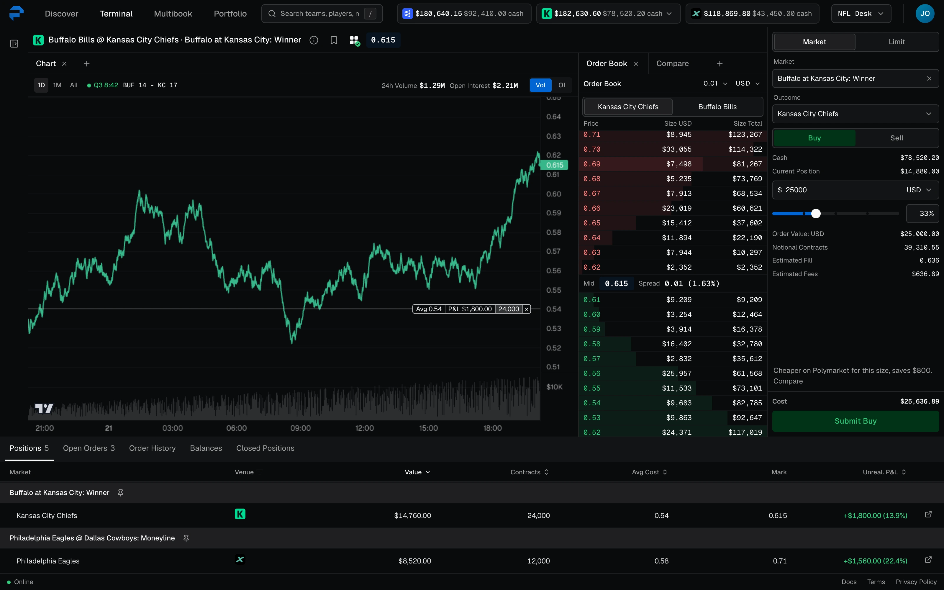The image size is (944, 590).
Task: Open market info icon next to title
Action: tap(314, 40)
